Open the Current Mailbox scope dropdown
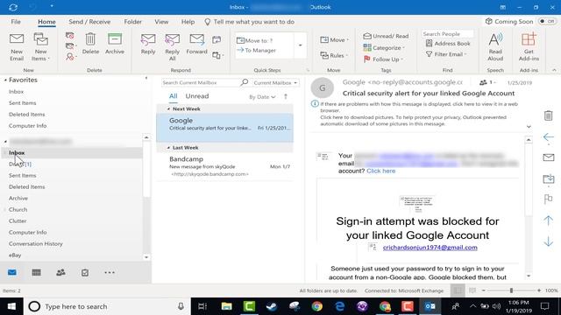Screen dimensions: 561x315 pyautogui.click(x=275, y=83)
